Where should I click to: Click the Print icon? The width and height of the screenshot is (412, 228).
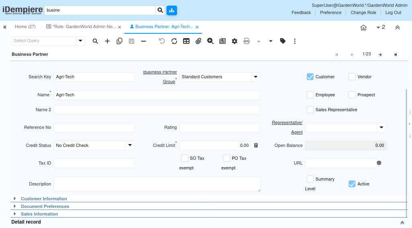tap(247, 41)
